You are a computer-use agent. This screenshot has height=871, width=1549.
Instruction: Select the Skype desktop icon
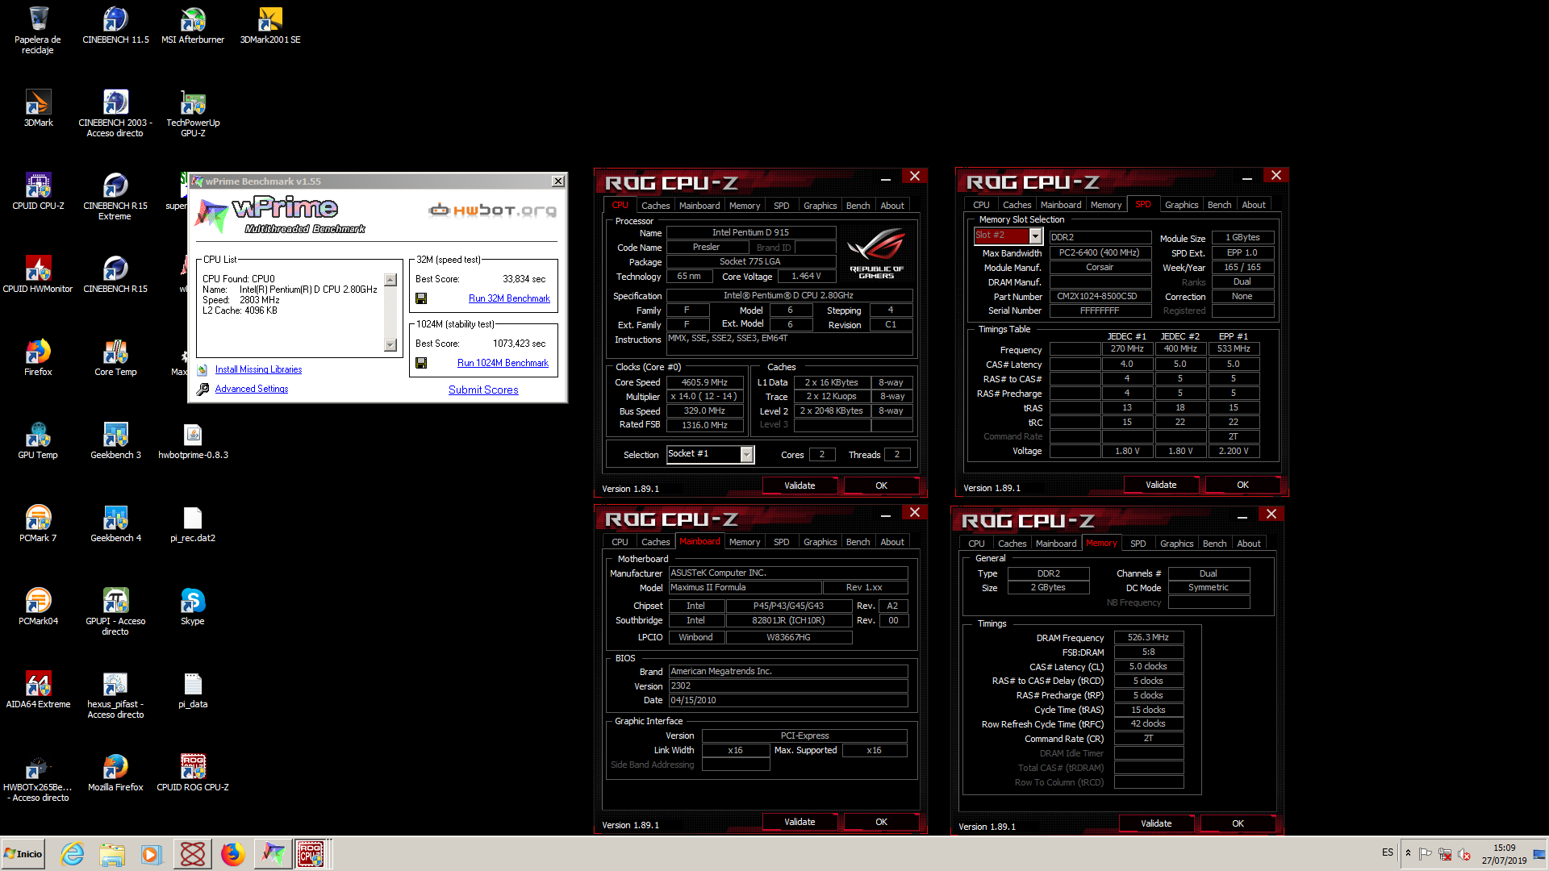pyautogui.click(x=193, y=606)
